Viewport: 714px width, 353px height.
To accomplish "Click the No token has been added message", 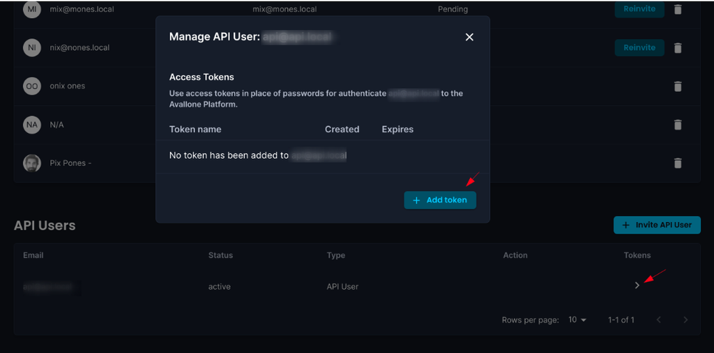I will coord(258,155).
